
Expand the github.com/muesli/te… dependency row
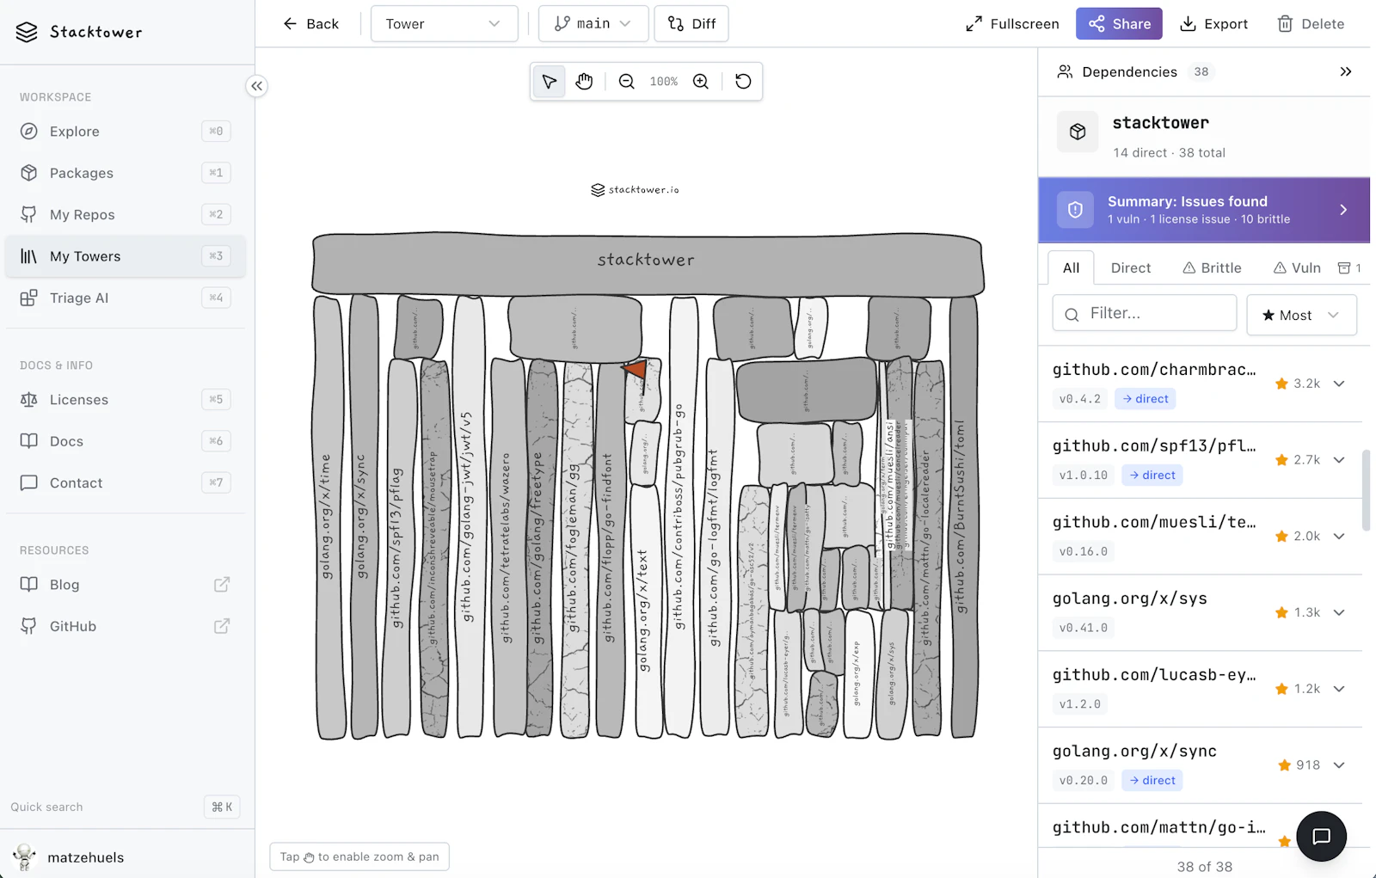[1339, 537]
